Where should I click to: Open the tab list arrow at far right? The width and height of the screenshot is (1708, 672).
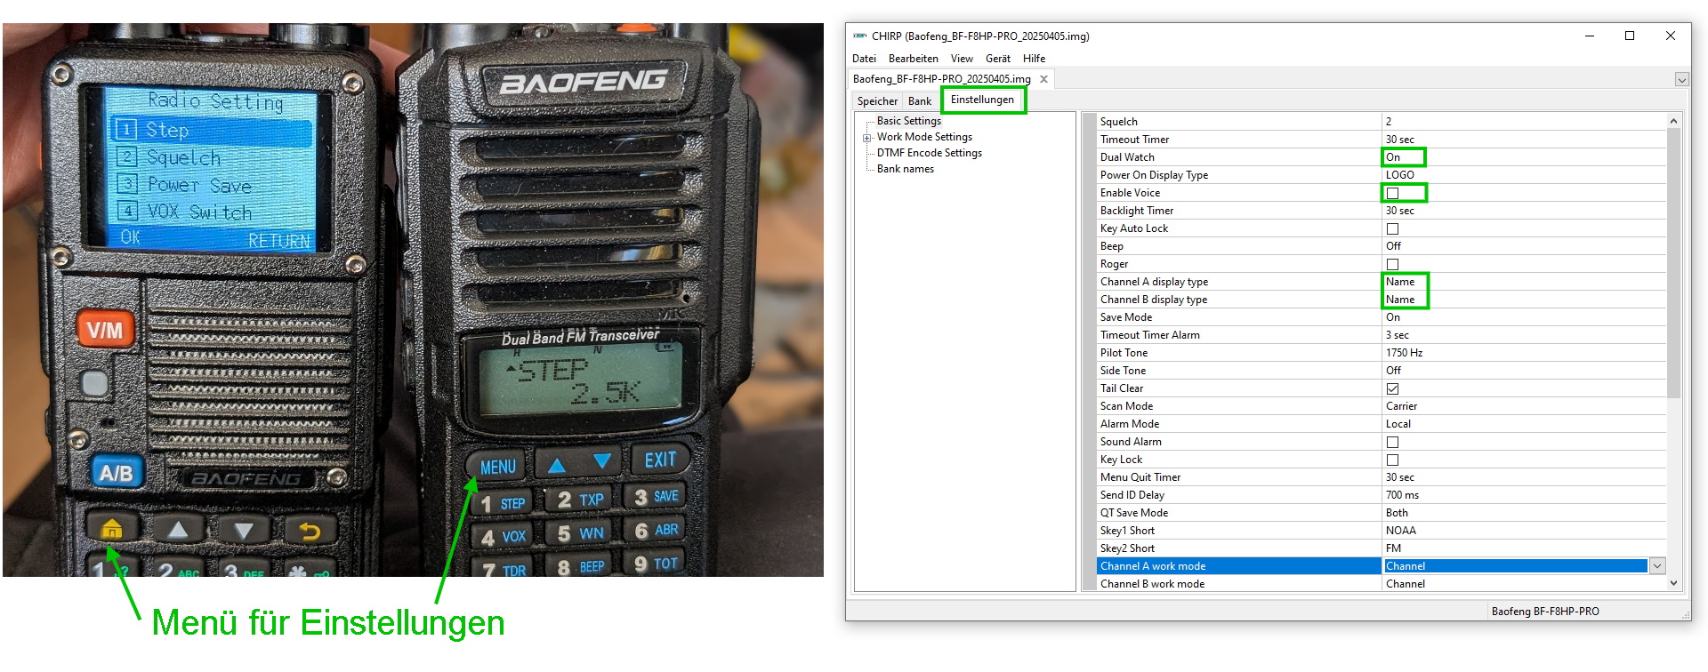1681,80
